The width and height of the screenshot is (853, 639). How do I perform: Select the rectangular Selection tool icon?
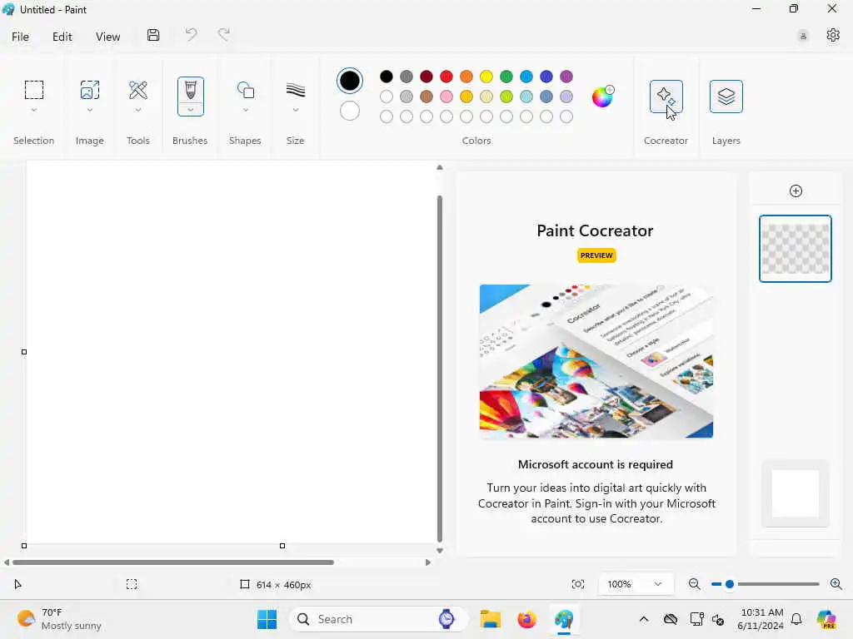33,90
